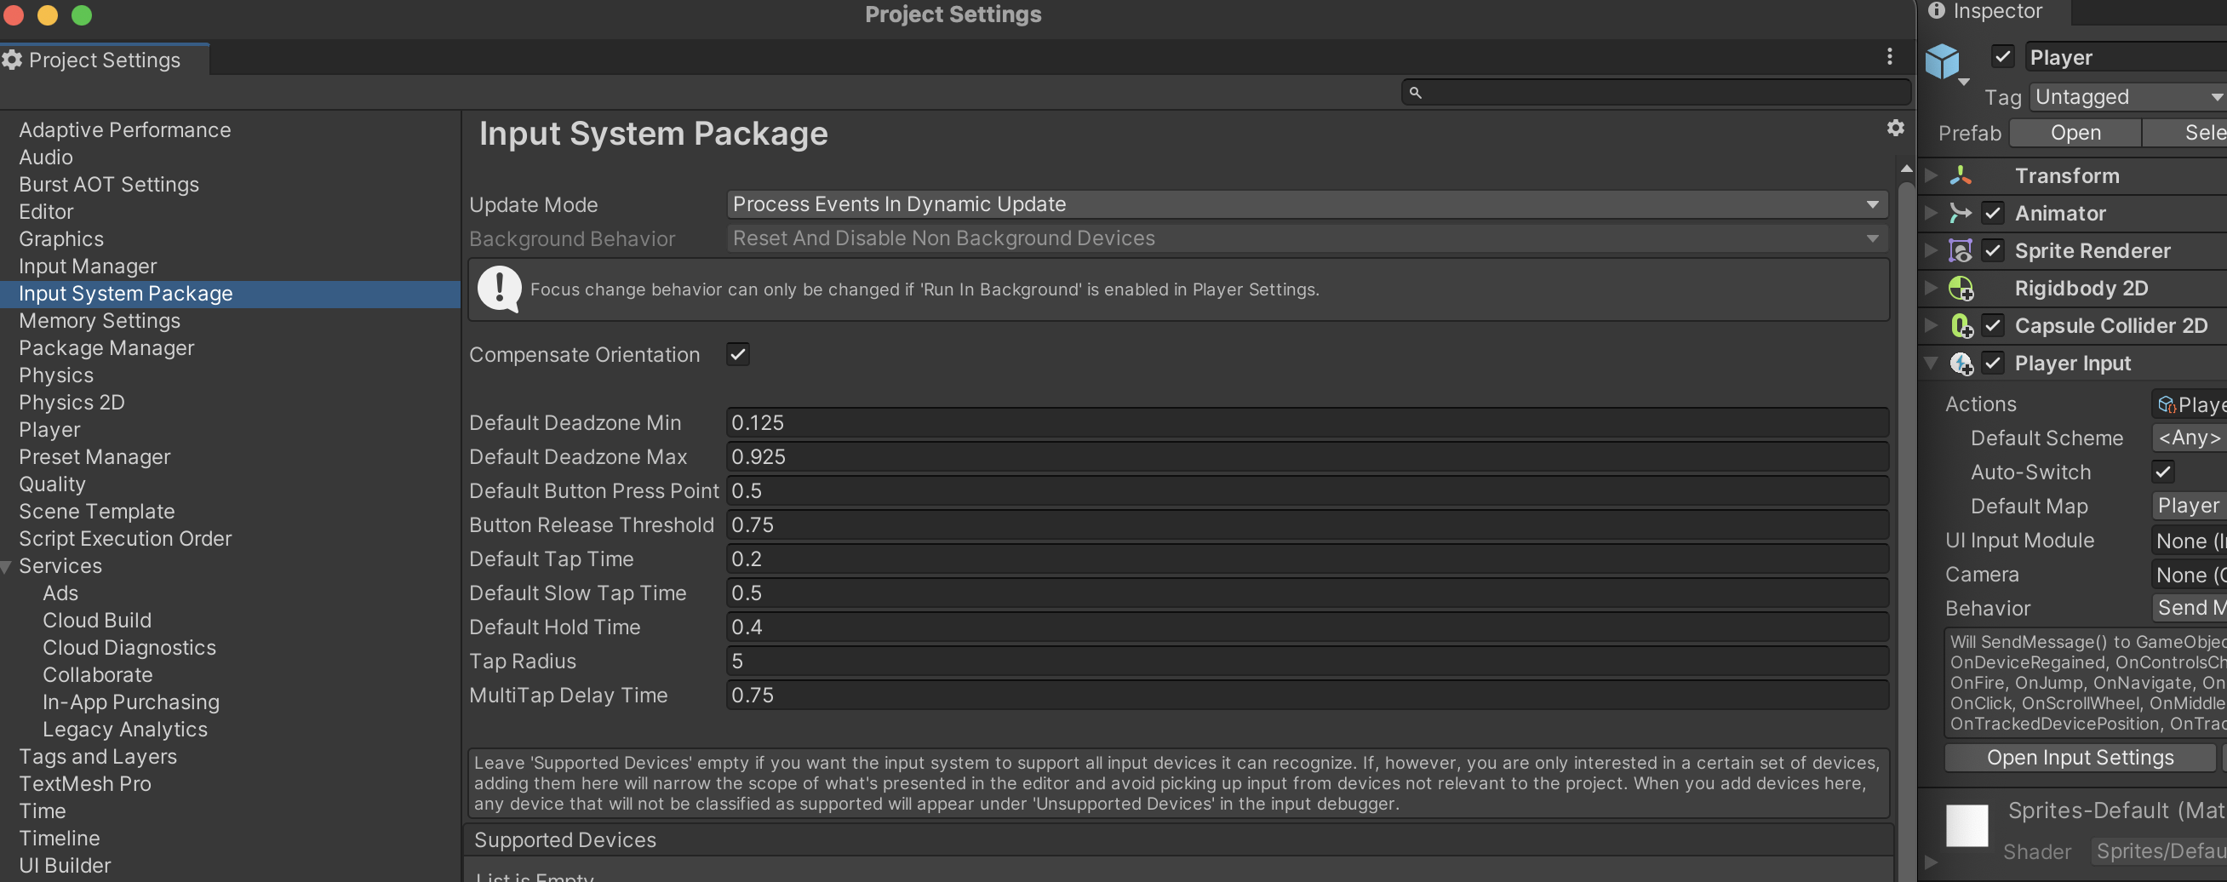
Task: Click the Rigidbody 2D component icon
Action: pos(1961,288)
